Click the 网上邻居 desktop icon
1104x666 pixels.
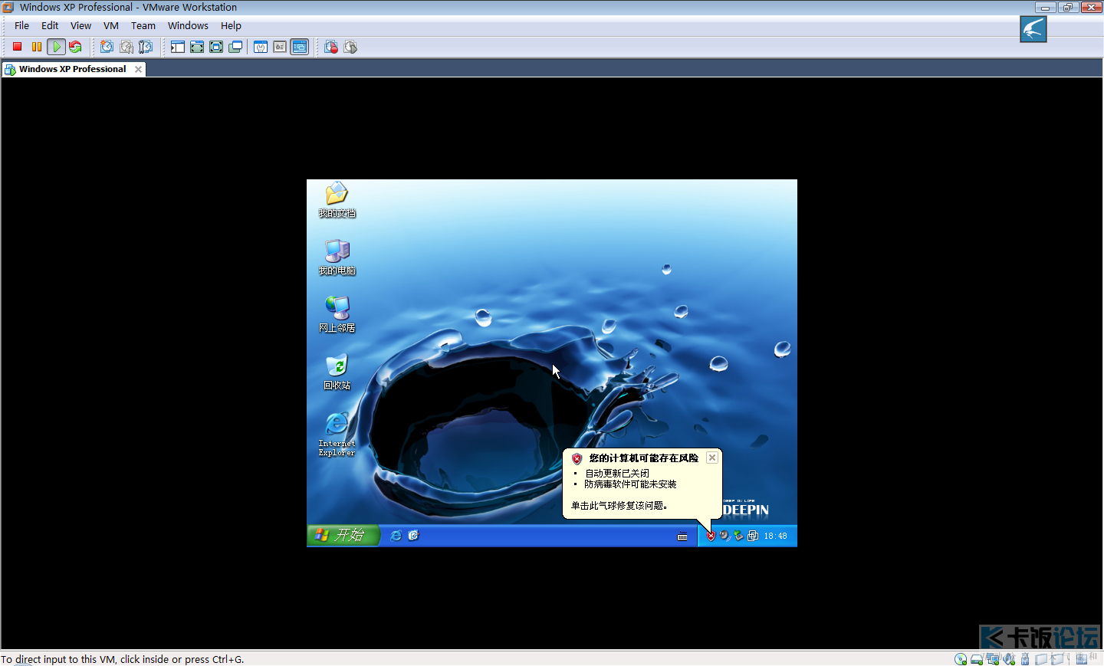click(x=337, y=314)
